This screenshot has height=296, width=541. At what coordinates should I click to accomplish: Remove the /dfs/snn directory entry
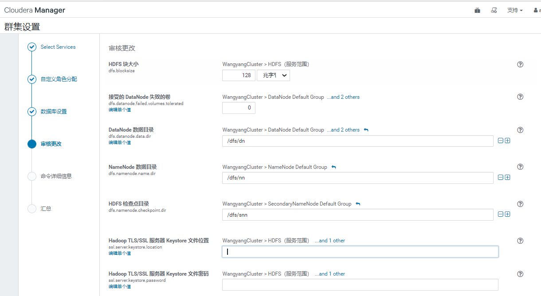(x=501, y=214)
